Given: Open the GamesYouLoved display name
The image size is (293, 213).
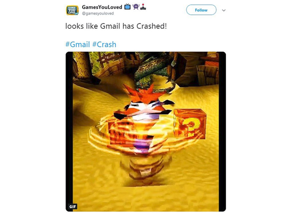Looking at the screenshot, I should click(x=102, y=7).
